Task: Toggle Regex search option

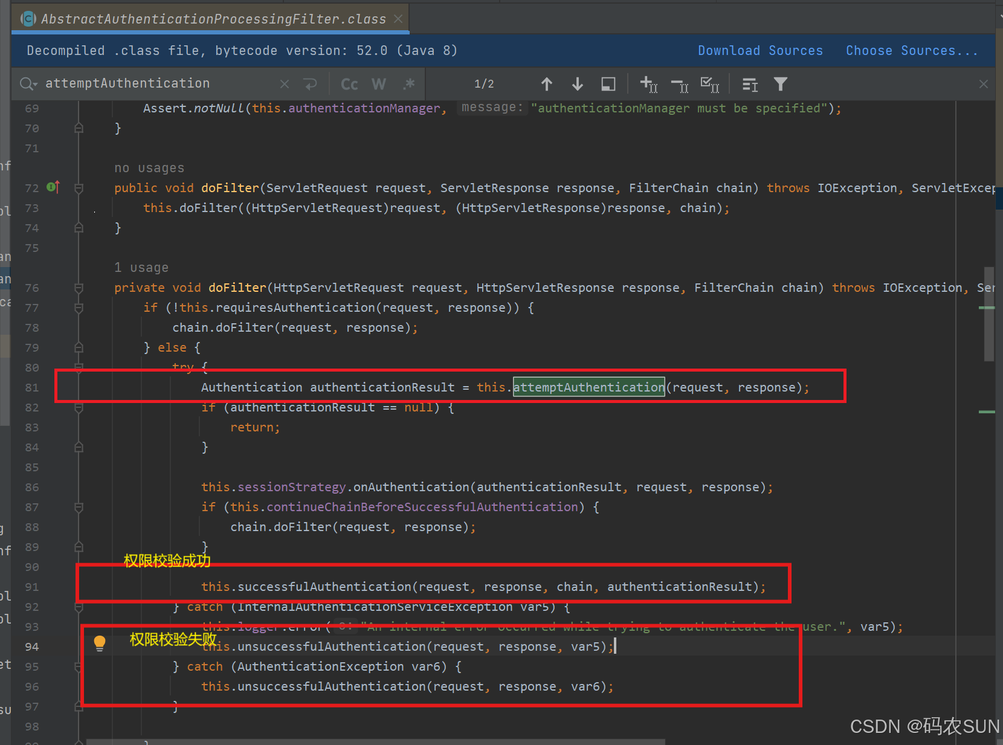Action: [409, 84]
